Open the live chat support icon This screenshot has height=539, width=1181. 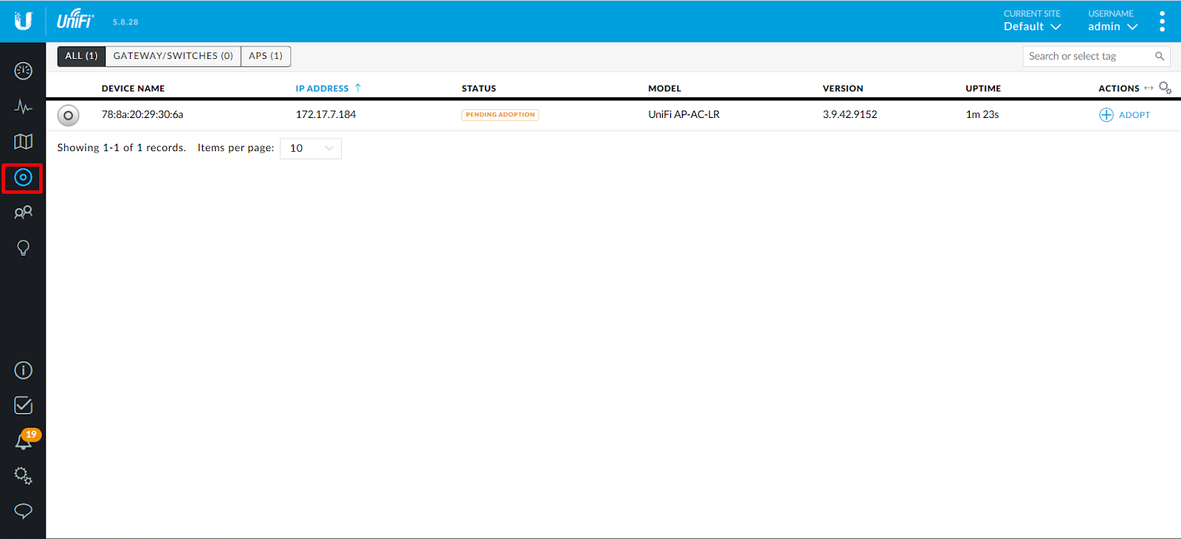(23, 511)
